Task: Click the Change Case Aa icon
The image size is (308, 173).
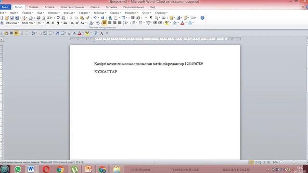Action: coord(83,23)
